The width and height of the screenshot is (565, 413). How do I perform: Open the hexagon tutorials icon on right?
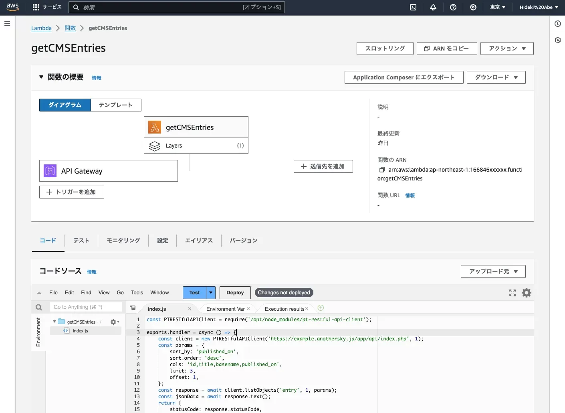pyautogui.click(x=558, y=40)
